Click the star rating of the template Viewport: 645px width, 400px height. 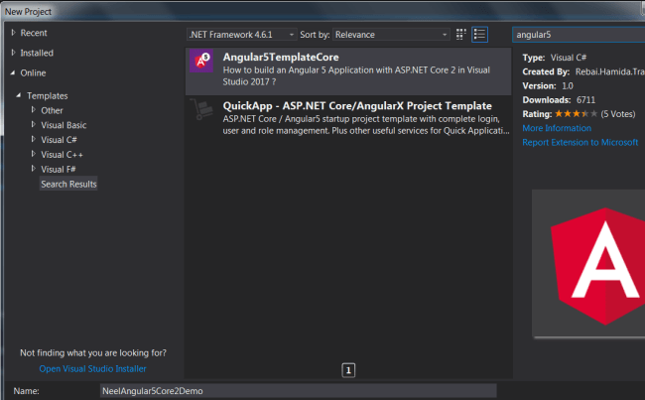click(576, 114)
